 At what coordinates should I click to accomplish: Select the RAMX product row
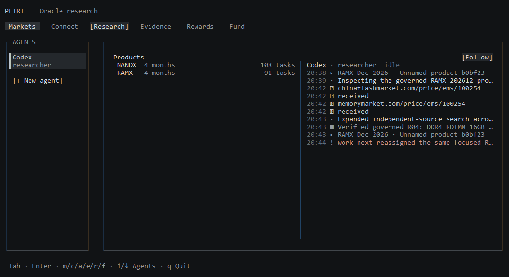pyautogui.click(x=206, y=73)
